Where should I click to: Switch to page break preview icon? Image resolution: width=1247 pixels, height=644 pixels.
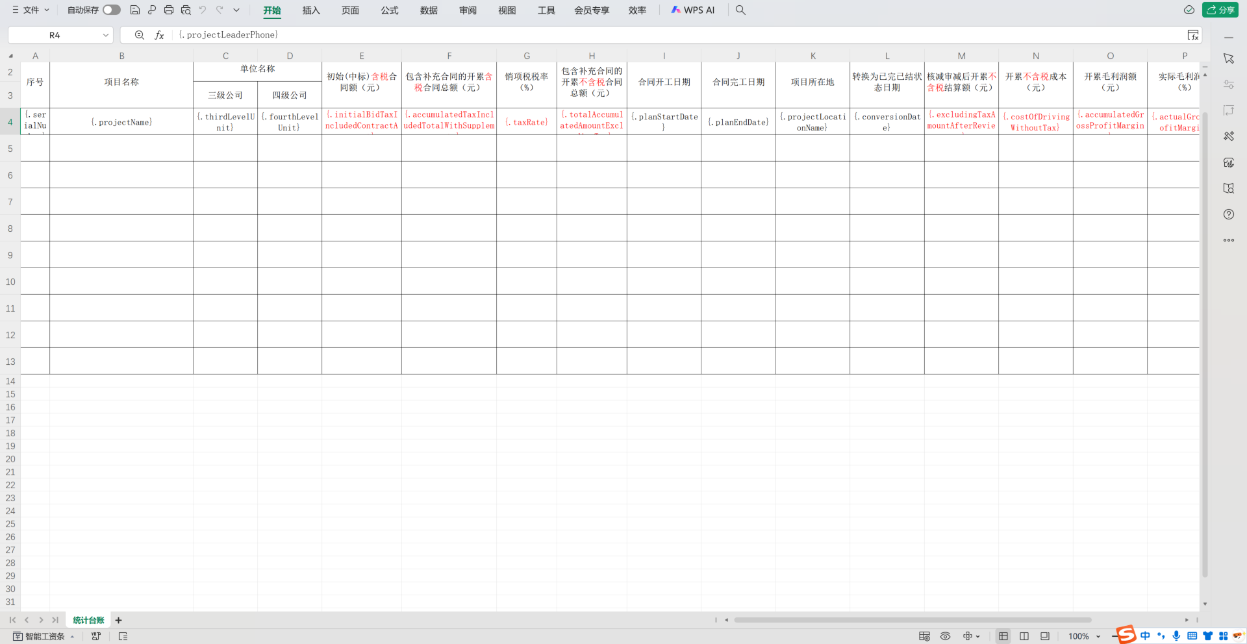1024,636
